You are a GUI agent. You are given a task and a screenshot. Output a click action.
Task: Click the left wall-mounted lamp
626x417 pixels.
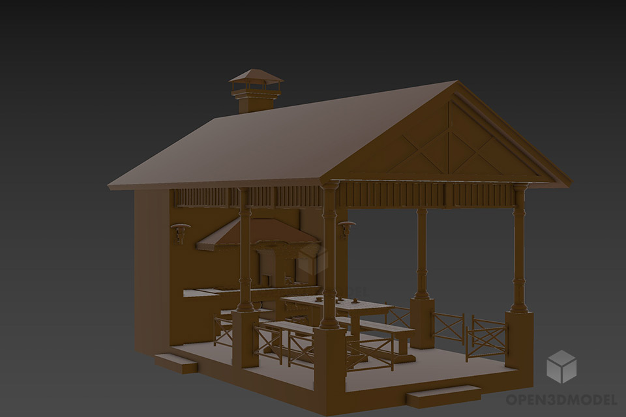point(181,231)
